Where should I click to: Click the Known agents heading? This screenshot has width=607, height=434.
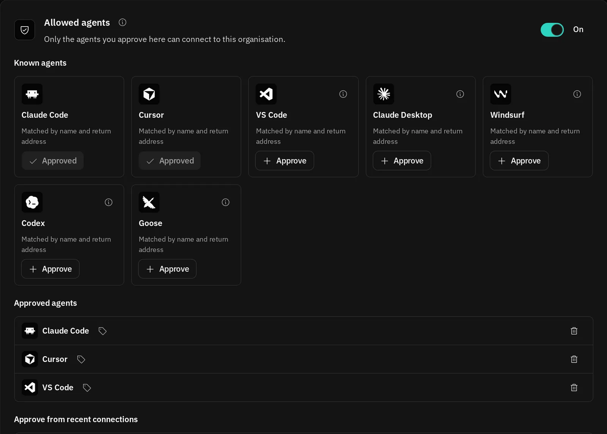click(x=40, y=63)
